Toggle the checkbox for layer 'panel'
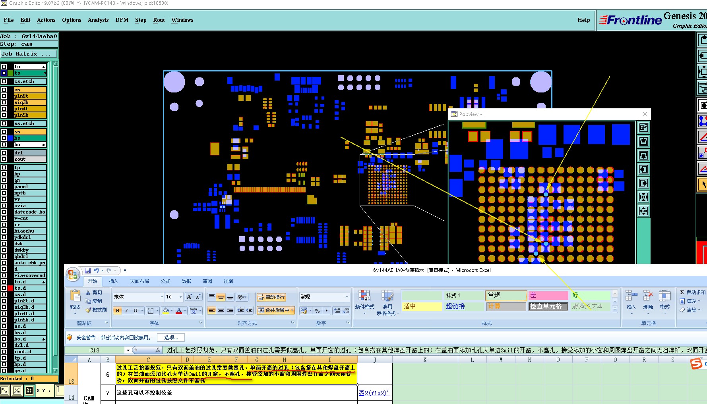707x404 pixels. coord(4,187)
